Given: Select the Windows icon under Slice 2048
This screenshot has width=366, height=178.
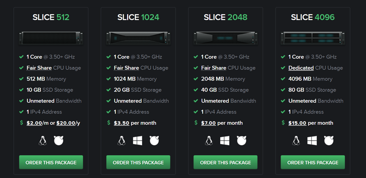Looking at the screenshot, I should pos(225,141).
